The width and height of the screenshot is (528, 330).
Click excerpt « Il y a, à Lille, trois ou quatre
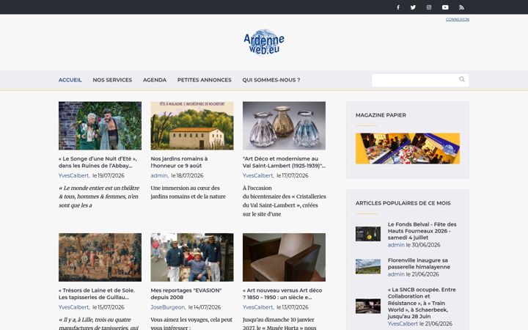click(99, 323)
